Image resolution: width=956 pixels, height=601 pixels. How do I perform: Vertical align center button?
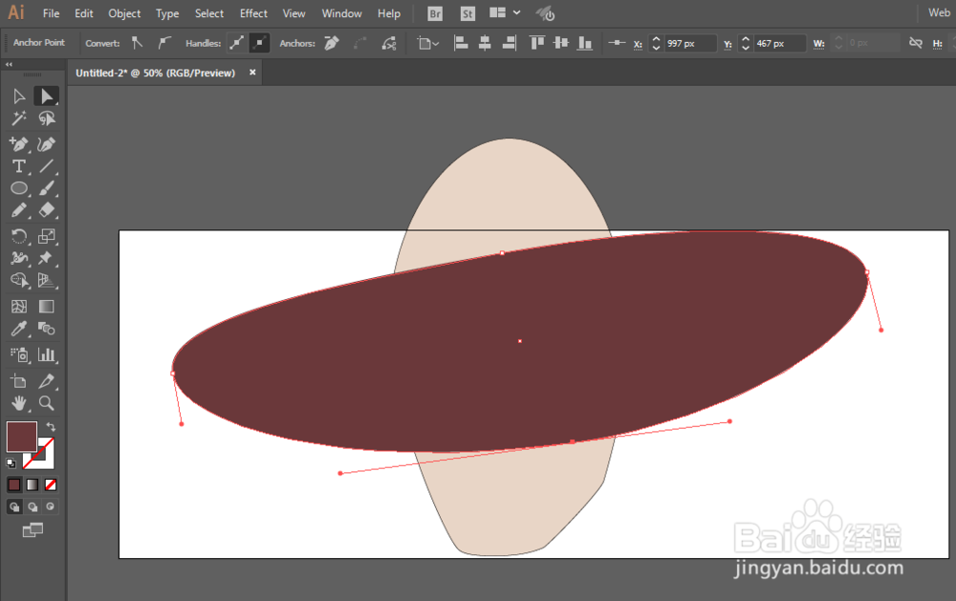pyautogui.click(x=561, y=43)
